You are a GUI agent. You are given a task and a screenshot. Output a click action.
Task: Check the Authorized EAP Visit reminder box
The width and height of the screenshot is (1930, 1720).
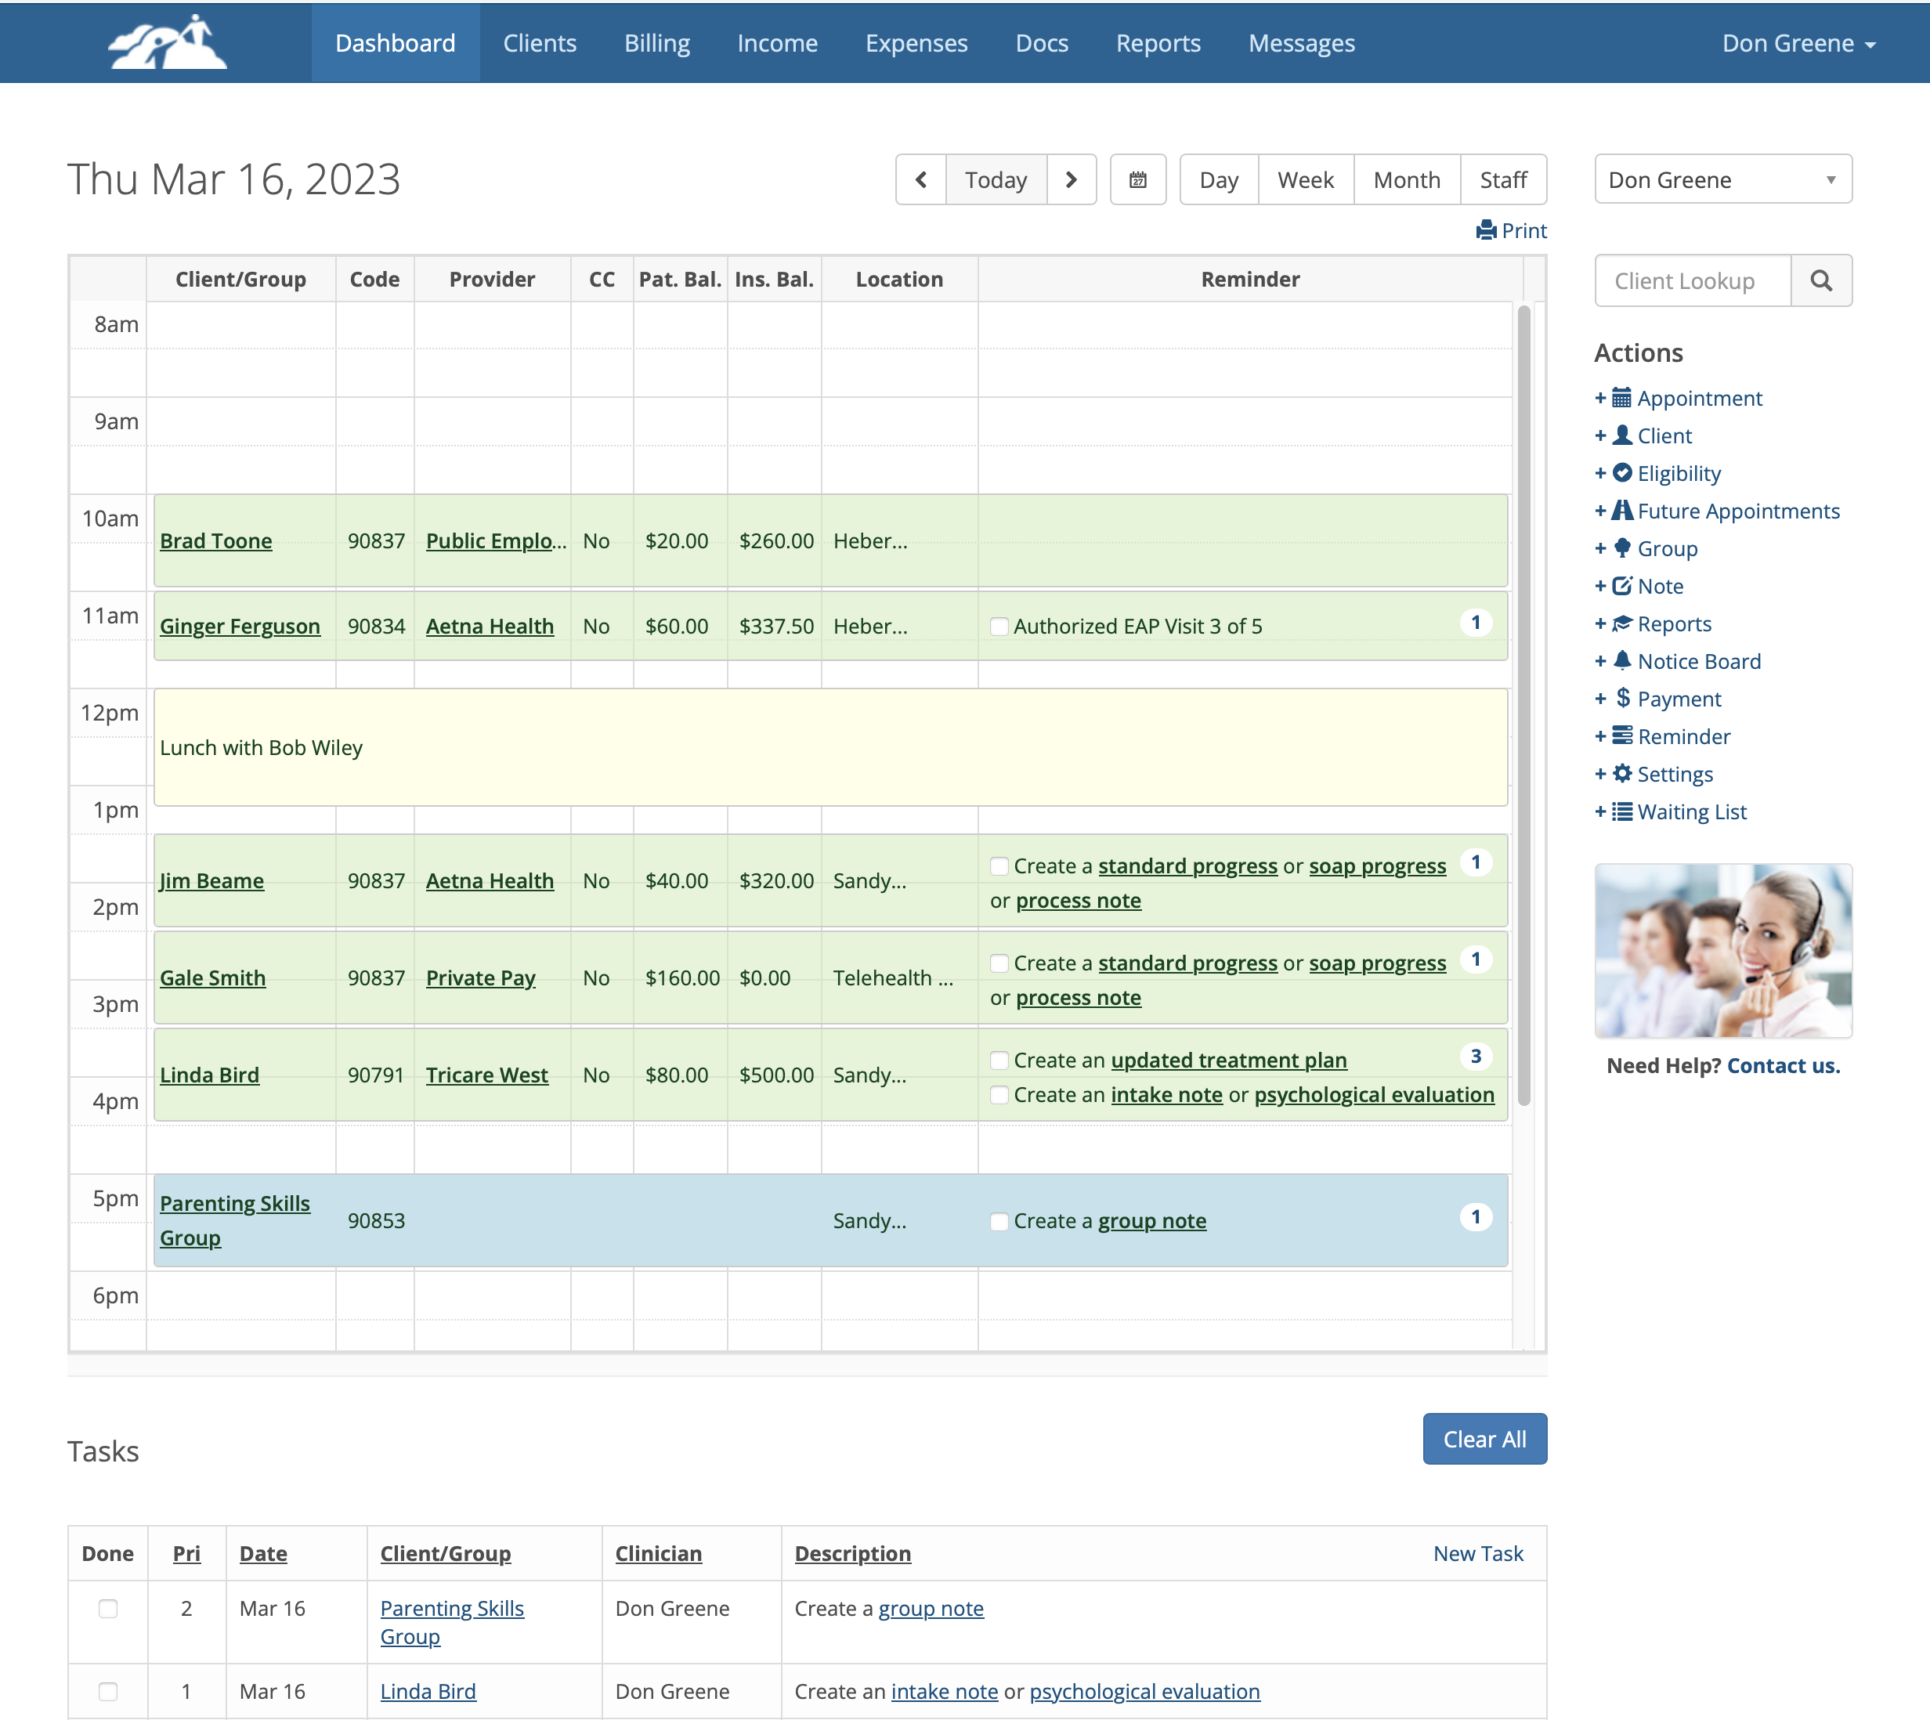[x=998, y=627]
